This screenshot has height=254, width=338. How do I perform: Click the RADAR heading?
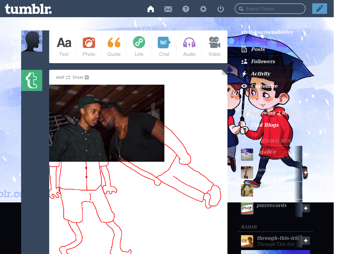click(249, 227)
